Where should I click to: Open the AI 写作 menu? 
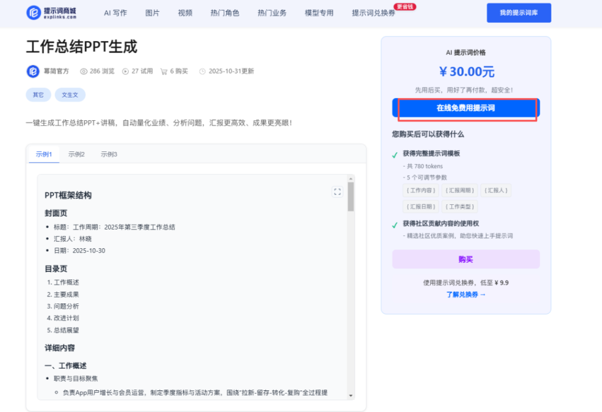pyautogui.click(x=115, y=13)
